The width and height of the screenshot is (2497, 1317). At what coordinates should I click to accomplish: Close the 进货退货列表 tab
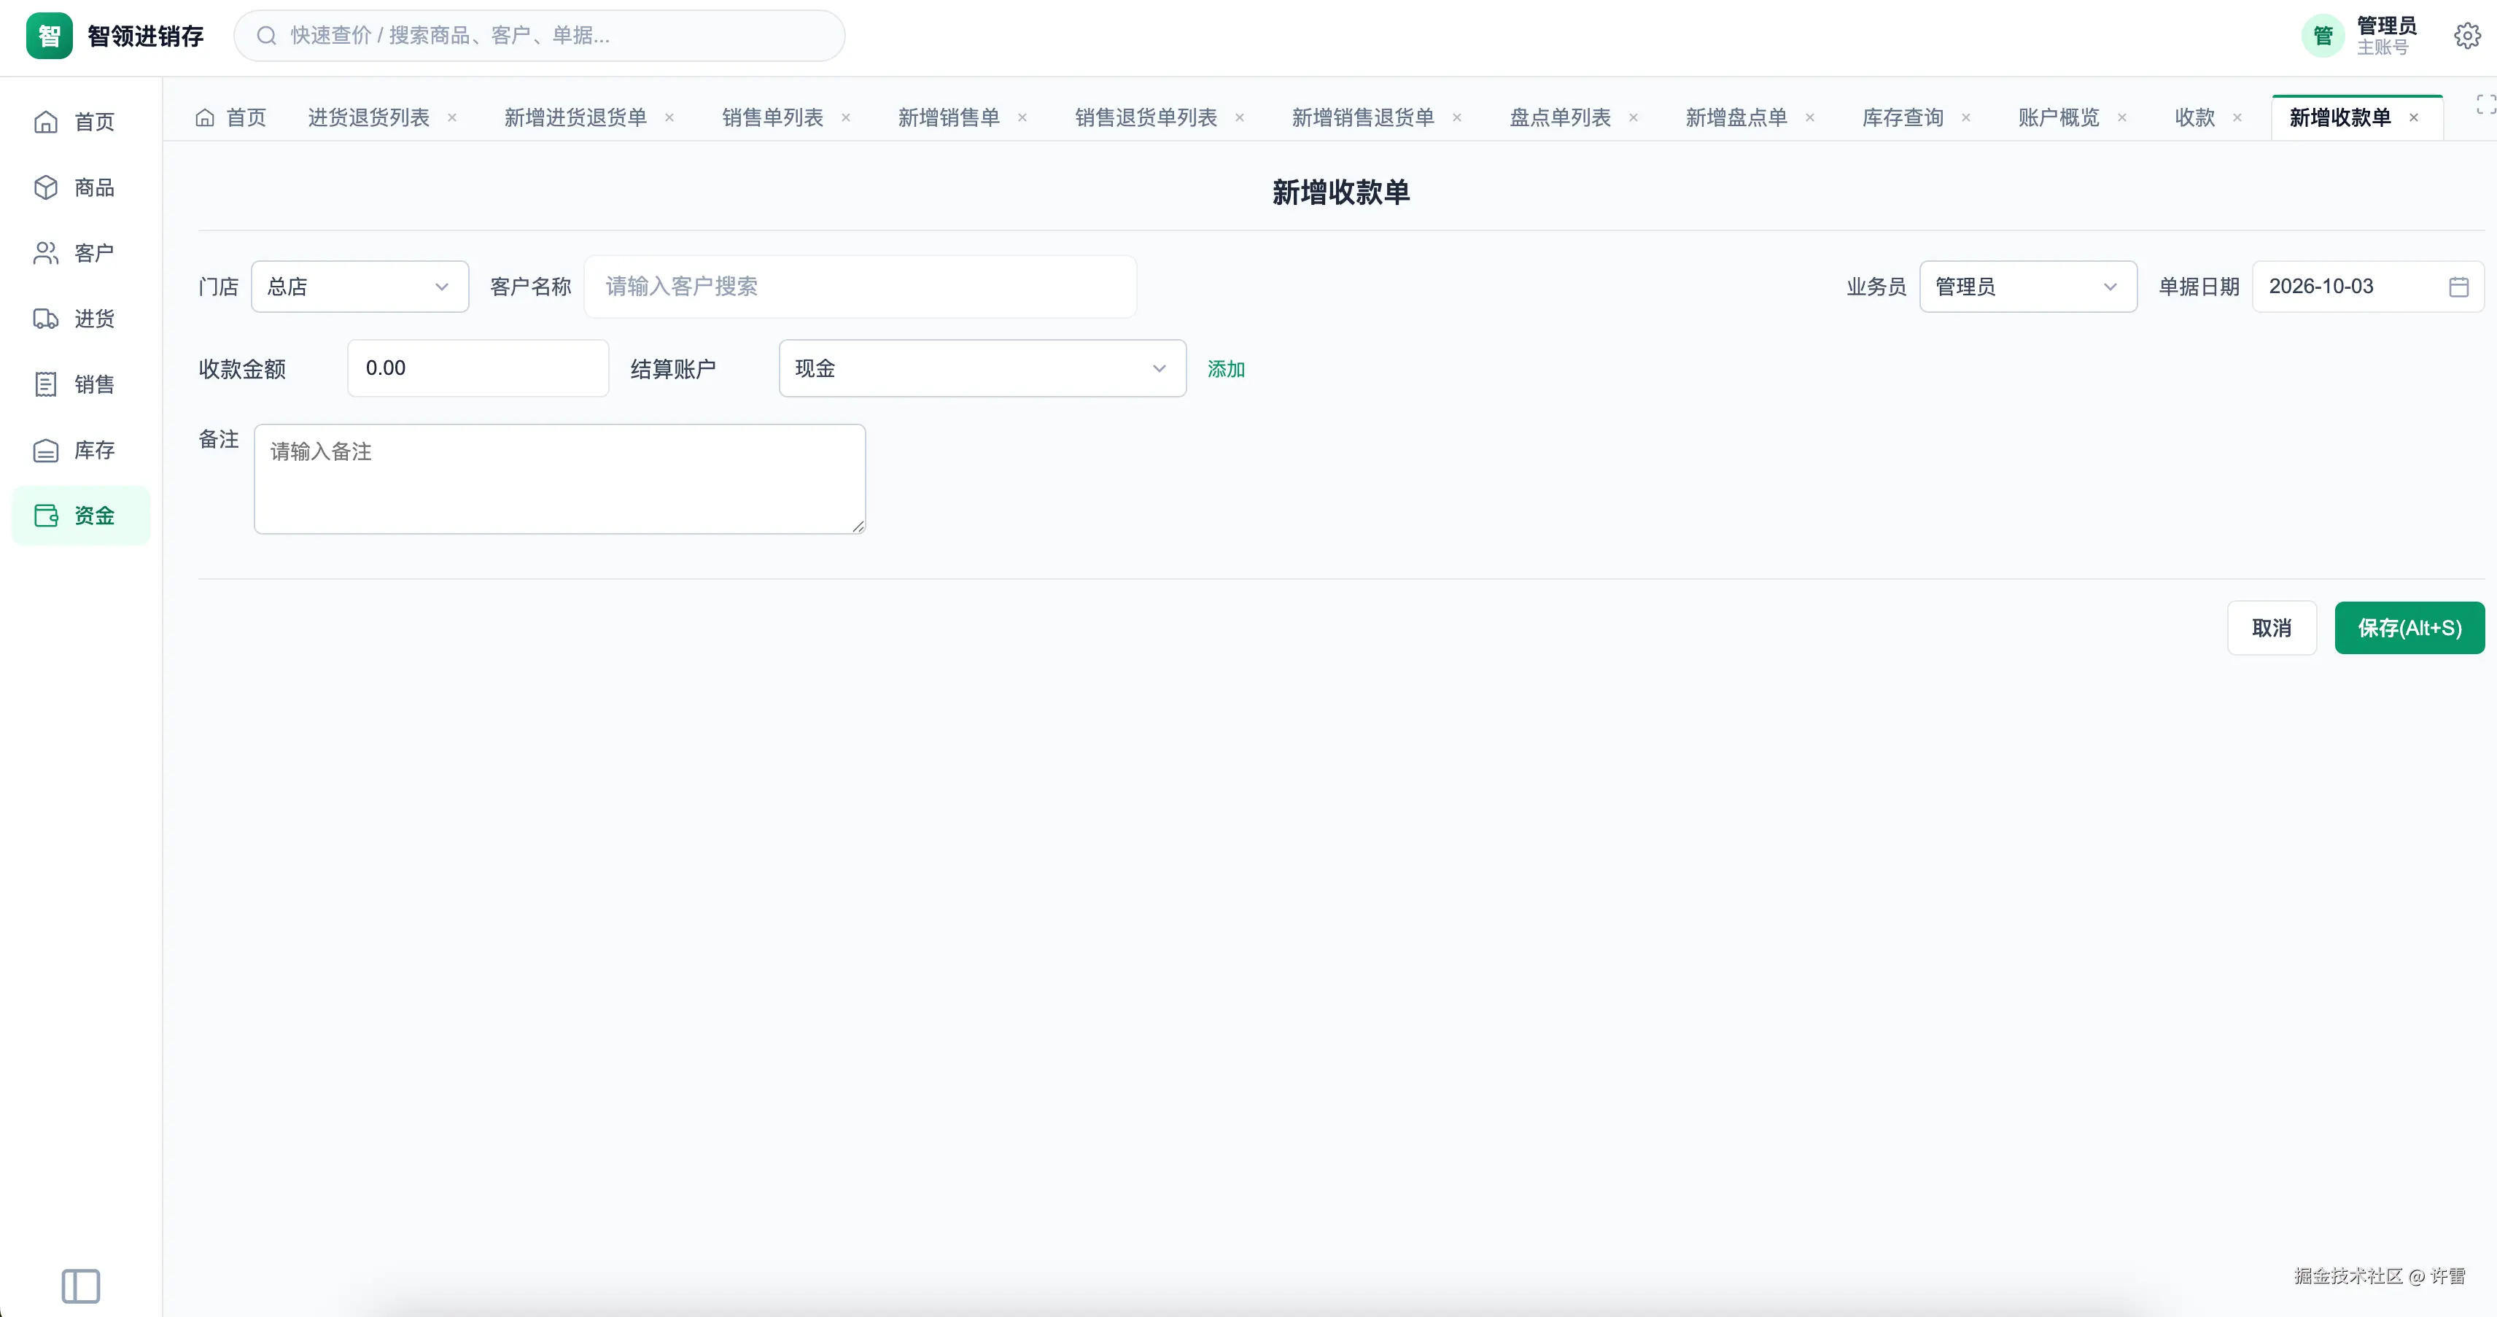[451, 117]
